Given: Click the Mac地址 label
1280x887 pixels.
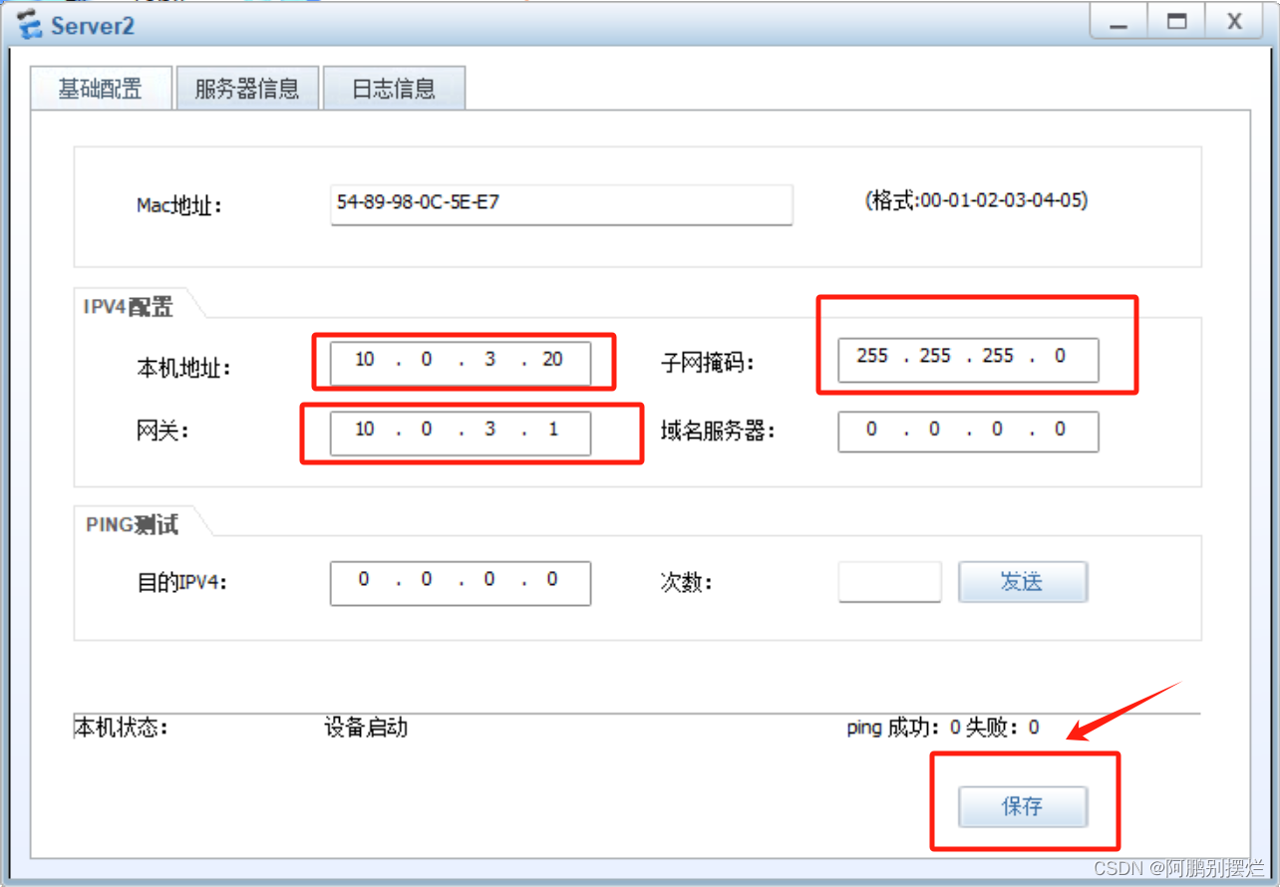Looking at the screenshot, I should pos(179,206).
